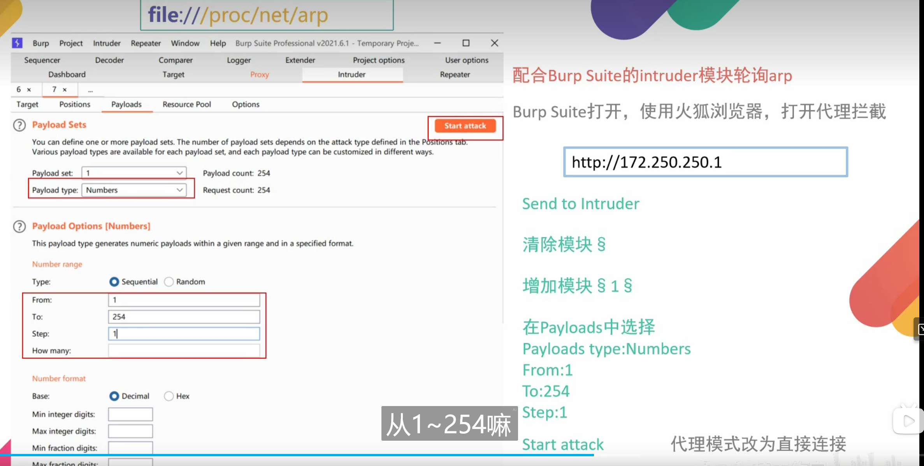Click the video play button overlay
Image resolution: width=924 pixels, height=466 pixels.
pyautogui.click(x=908, y=421)
